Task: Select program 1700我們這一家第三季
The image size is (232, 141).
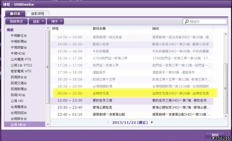Action: 110,58
